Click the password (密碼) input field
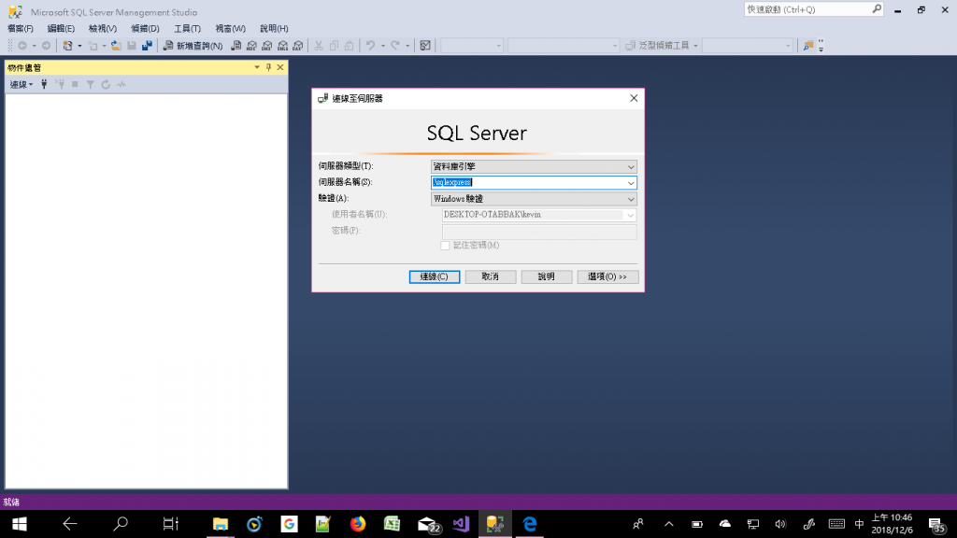This screenshot has width=957, height=538. (539, 231)
